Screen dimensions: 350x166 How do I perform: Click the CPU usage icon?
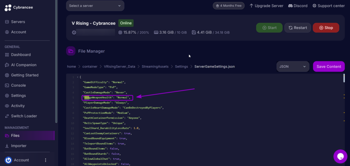(x=120, y=33)
